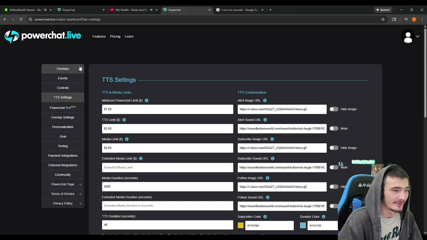Click the Privacy Policy arrow icon
The height and width of the screenshot is (240, 427).
tap(80, 203)
